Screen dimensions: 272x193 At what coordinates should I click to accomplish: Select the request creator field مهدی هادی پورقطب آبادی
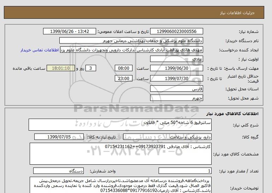tap(131, 50)
